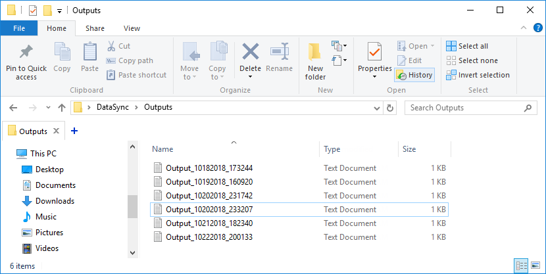546x274 pixels.
Task: Expand the address bar history dropdown
Action: pyautogui.click(x=376, y=108)
